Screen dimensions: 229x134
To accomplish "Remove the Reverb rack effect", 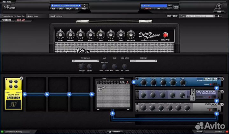I will click(222, 79).
